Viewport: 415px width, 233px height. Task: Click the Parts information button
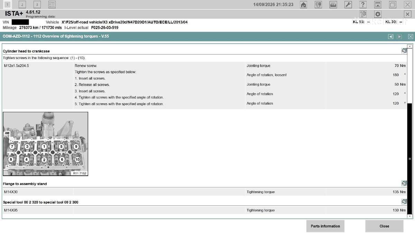[325, 226]
